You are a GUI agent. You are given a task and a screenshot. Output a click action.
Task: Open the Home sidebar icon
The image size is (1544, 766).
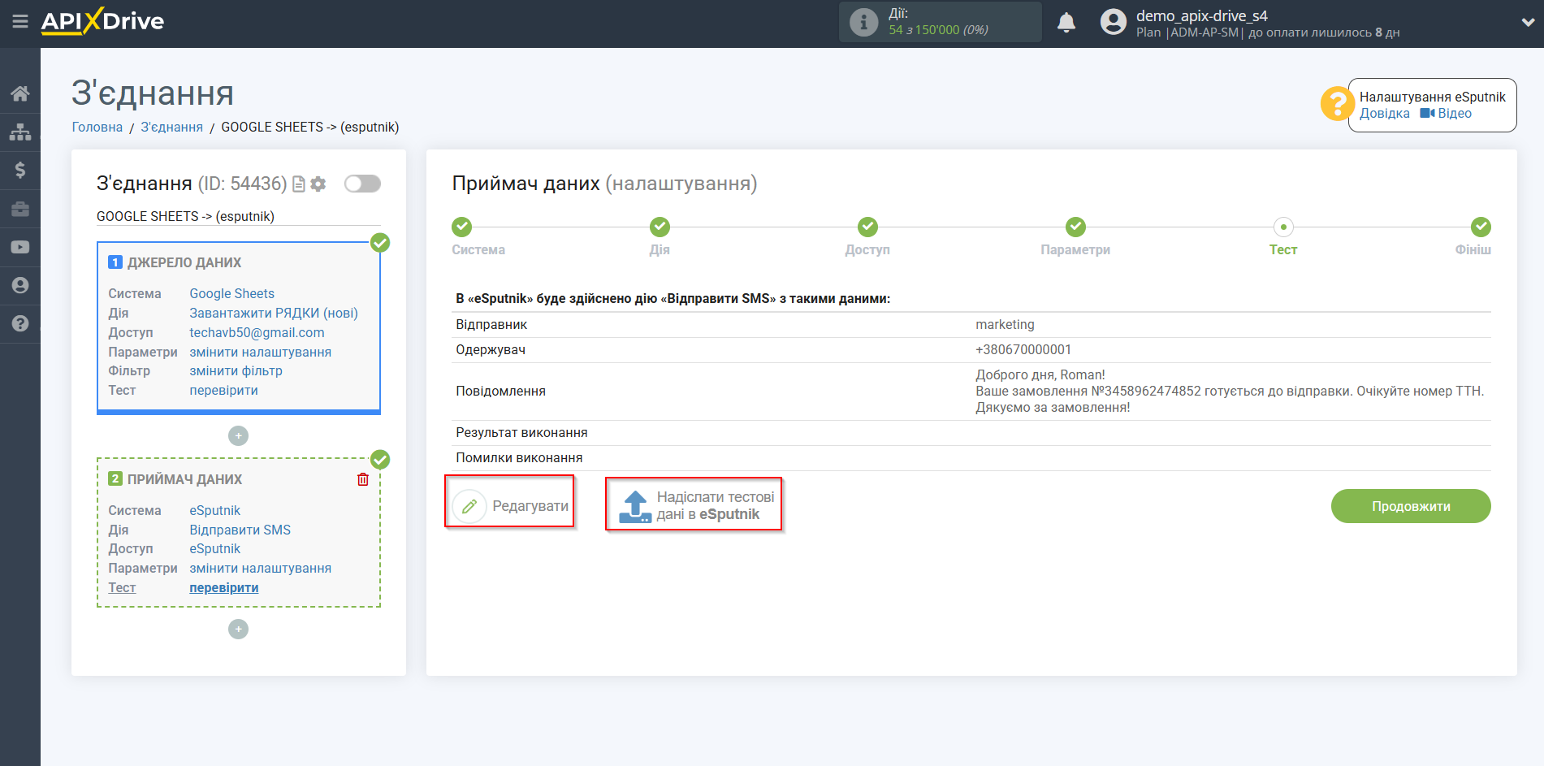tap(20, 93)
